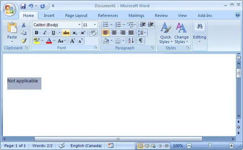Image resolution: width=243 pixels, height=150 pixels.
Task: Click the Clear Formatting icon
Action: pyautogui.click(x=93, y=33)
